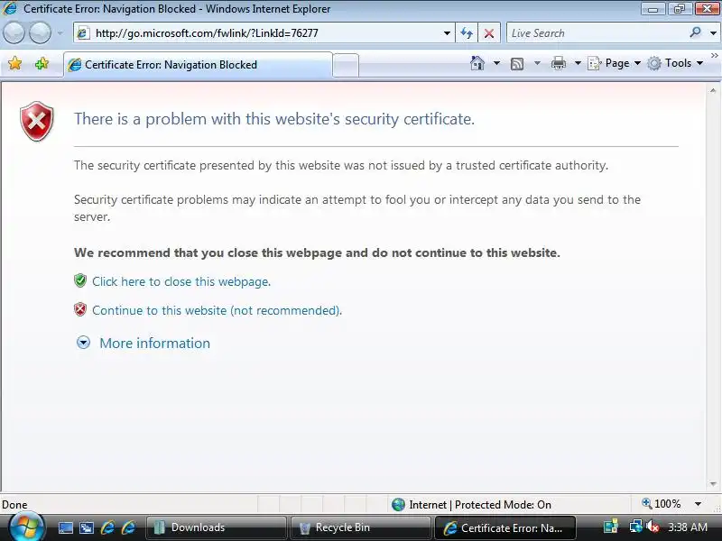Click the green shield icon beside close link
Screen dimensions: 722x541
click(x=80, y=280)
